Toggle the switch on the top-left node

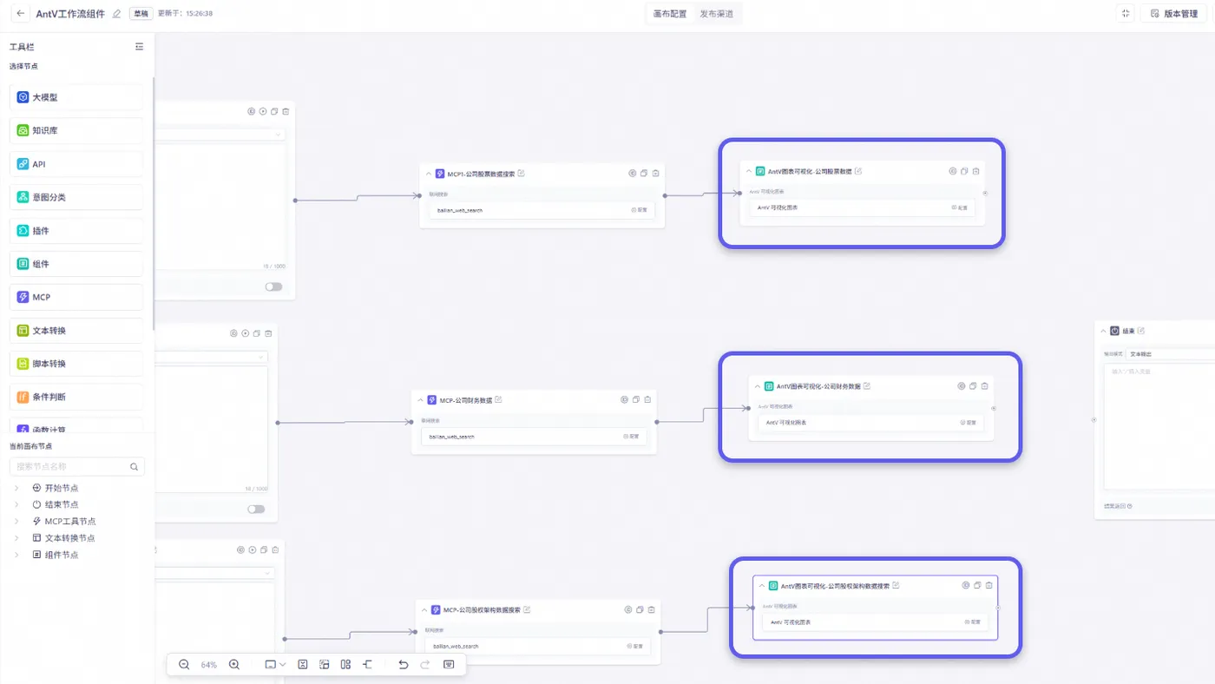tap(273, 286)
